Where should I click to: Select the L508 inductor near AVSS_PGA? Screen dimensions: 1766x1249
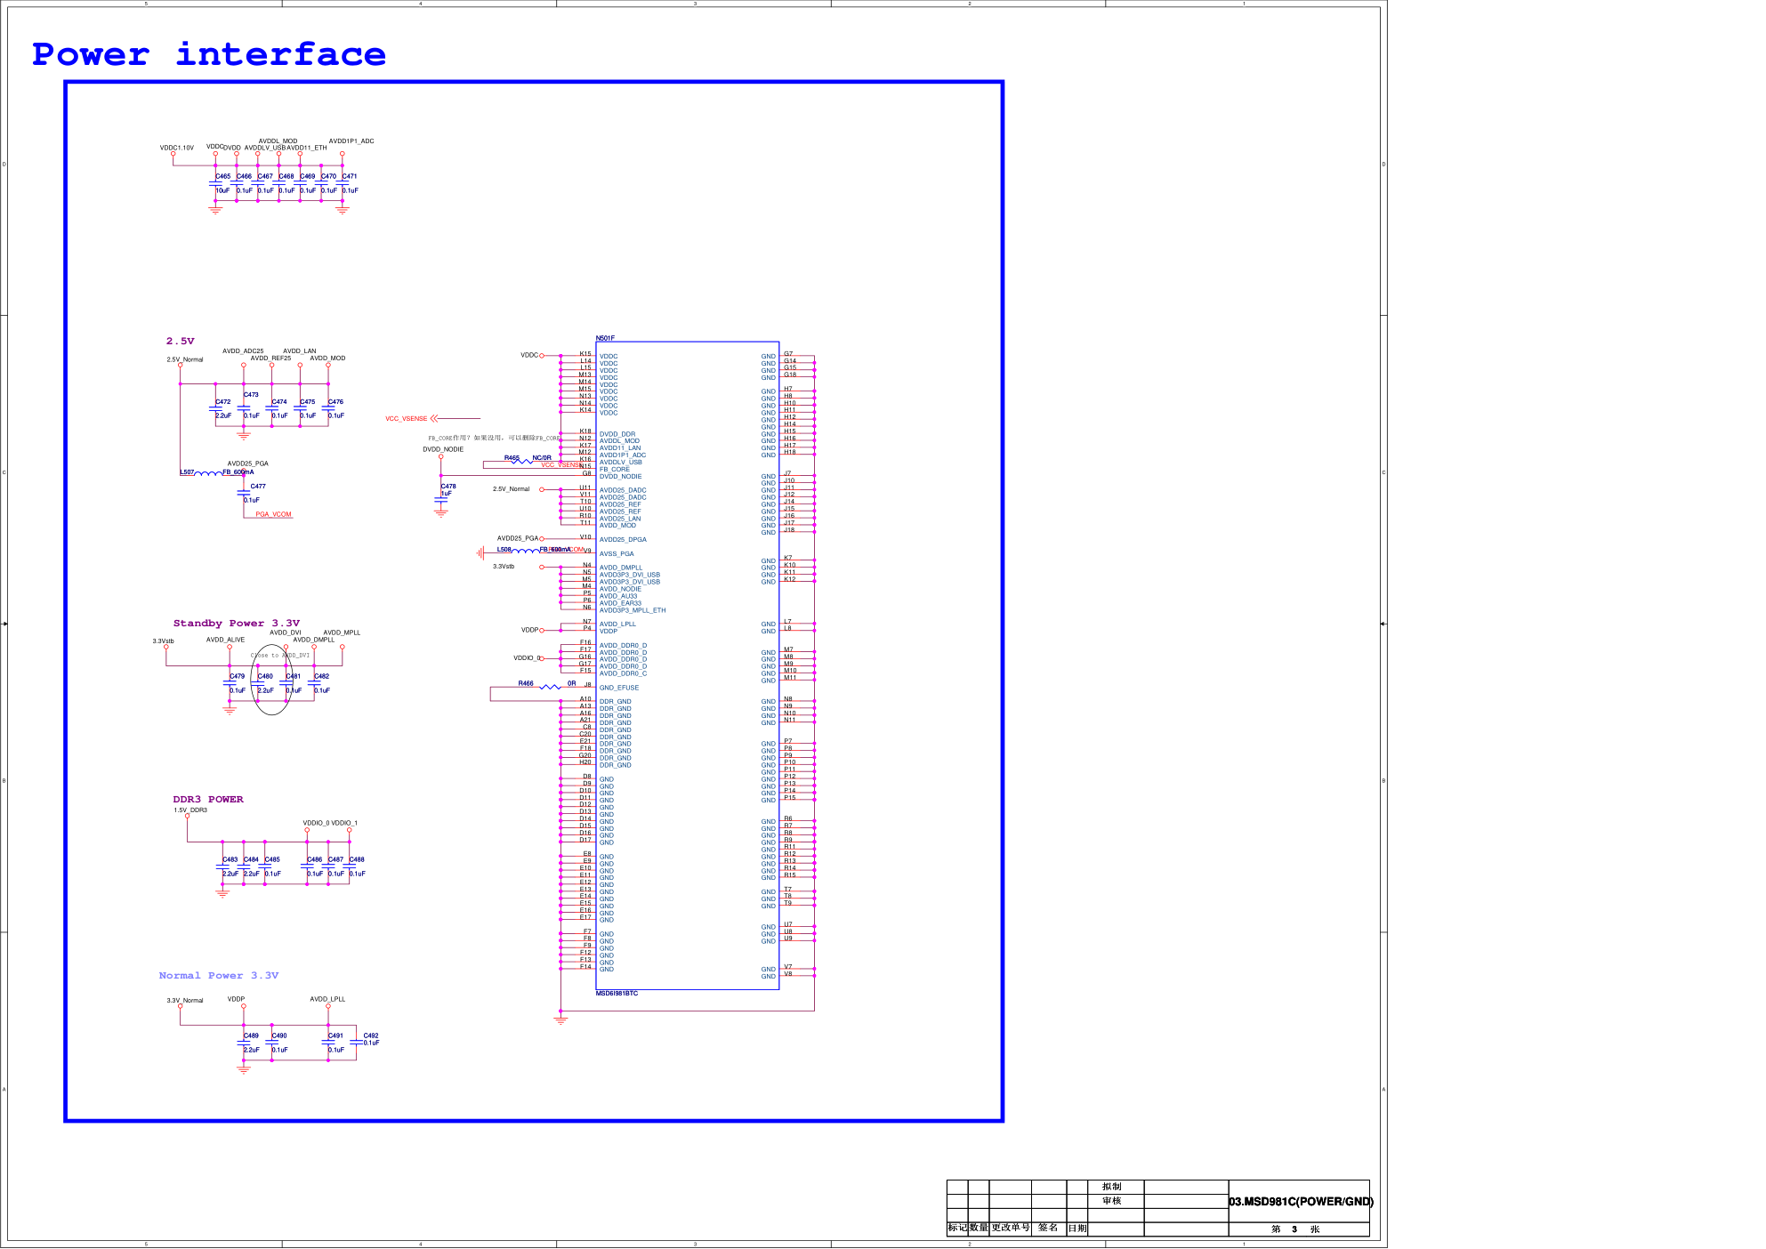click(x=525, y=552)
